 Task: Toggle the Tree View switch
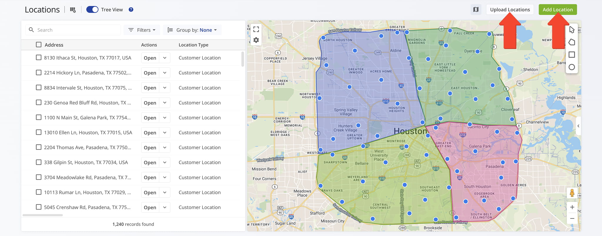(x=92, y=10)
